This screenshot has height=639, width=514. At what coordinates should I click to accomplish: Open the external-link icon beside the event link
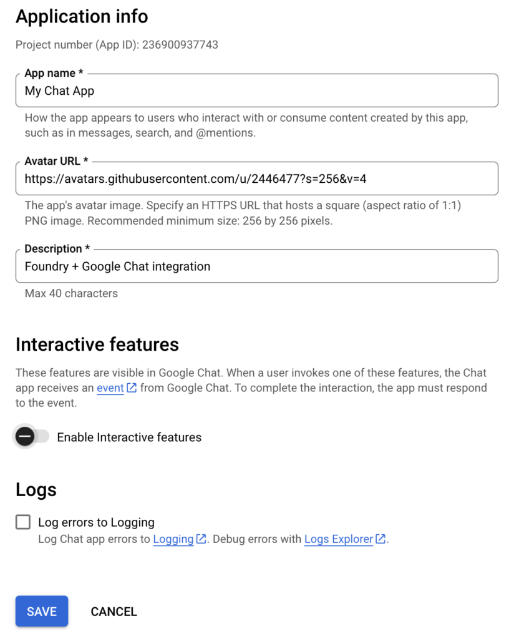click(x=132, y=388)
